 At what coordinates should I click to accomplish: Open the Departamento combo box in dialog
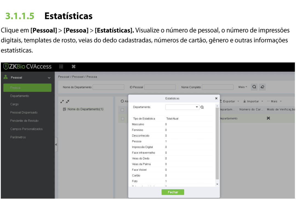[x=182, y=107]
